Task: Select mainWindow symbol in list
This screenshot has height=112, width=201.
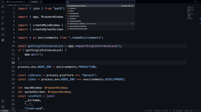Action: [x=100, y=13]
